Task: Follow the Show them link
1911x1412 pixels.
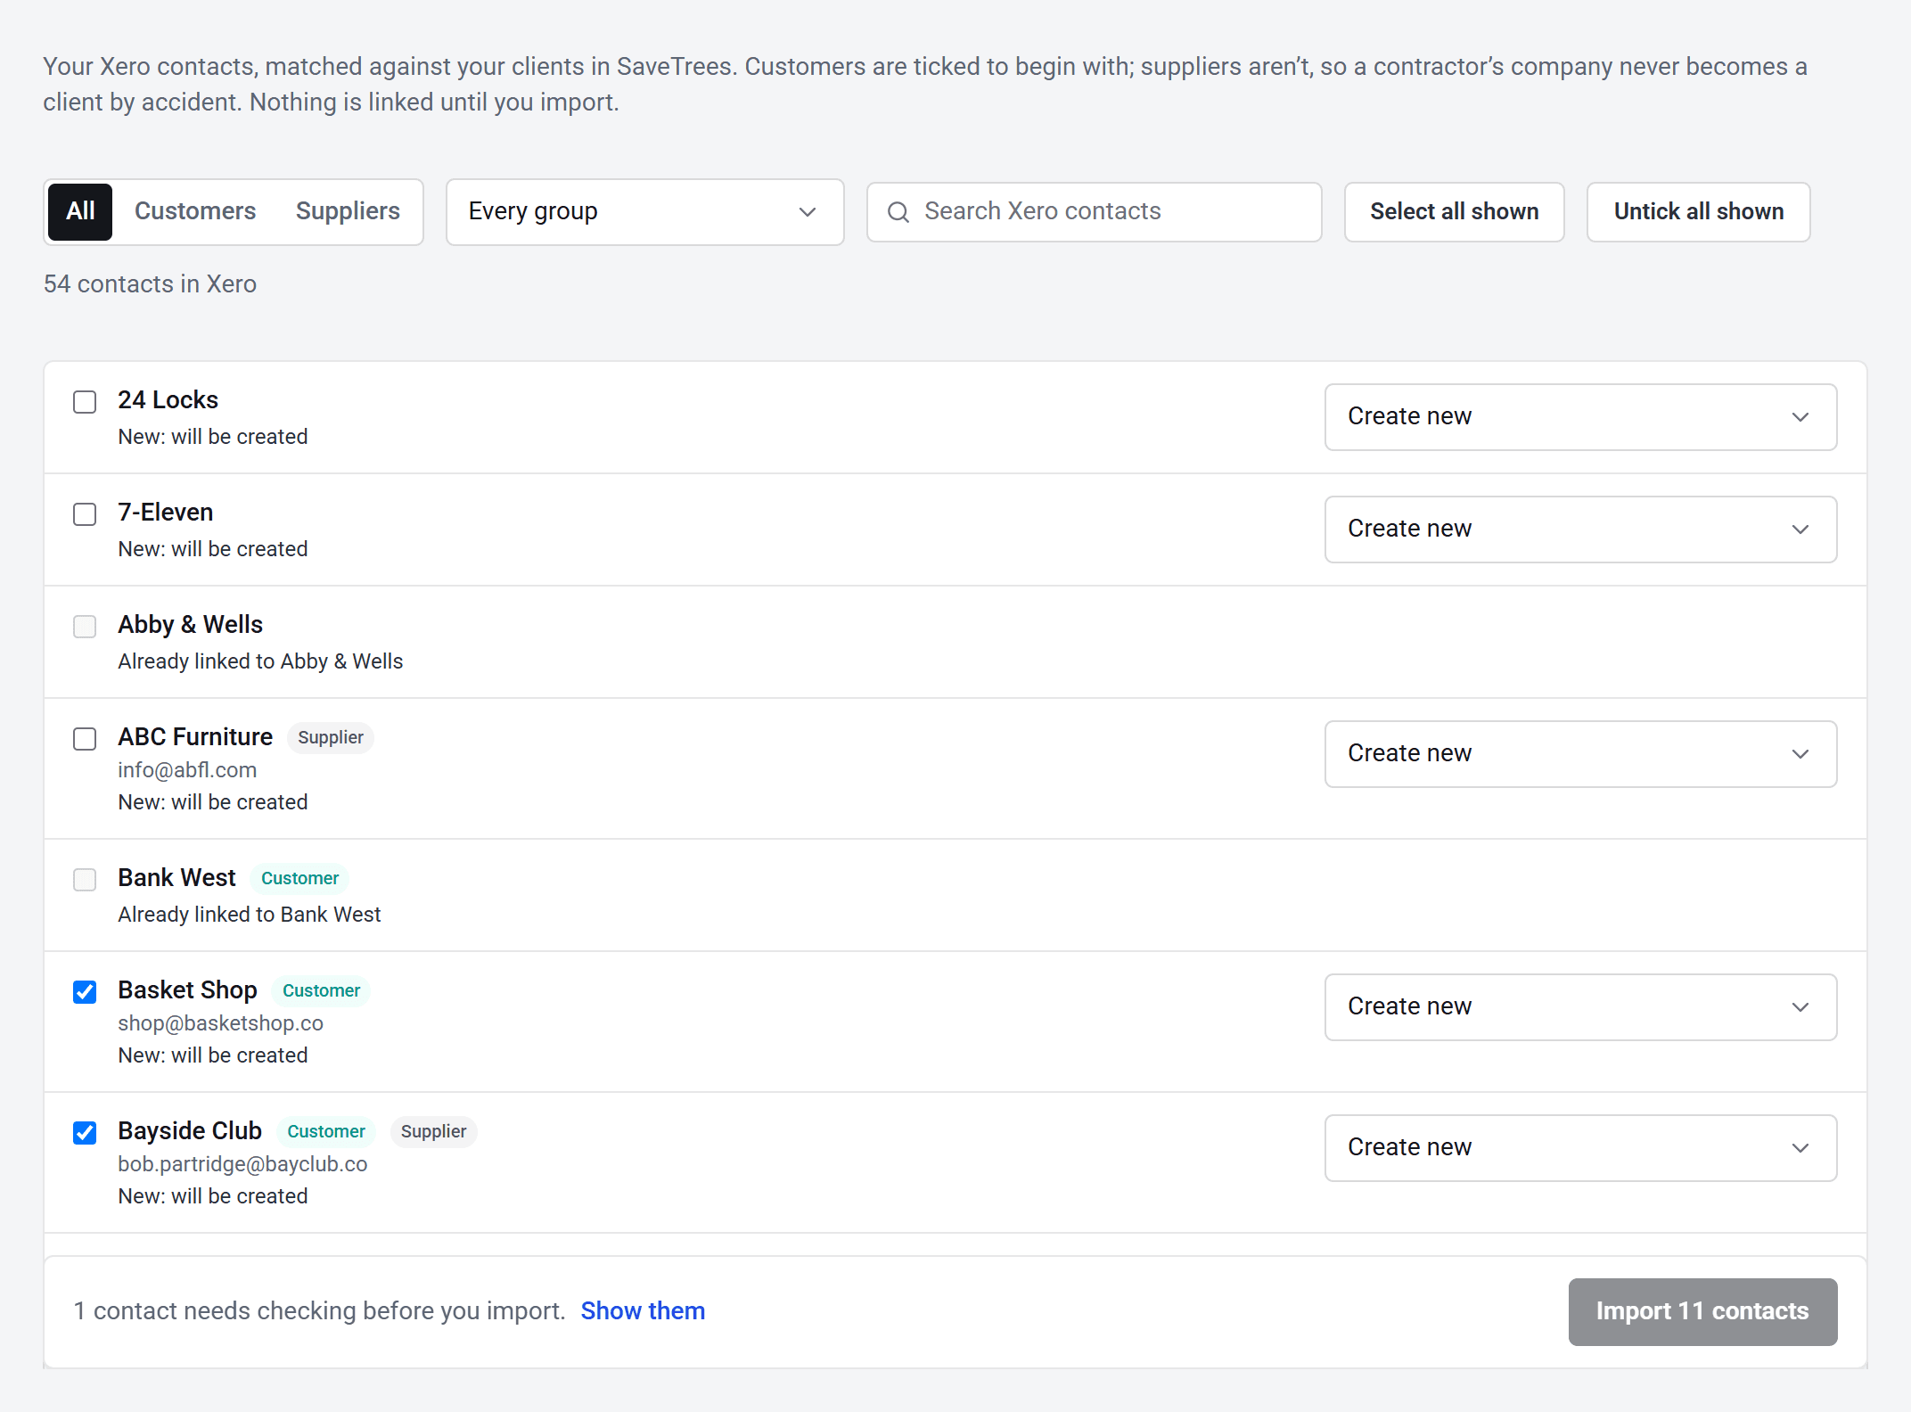Action: 643,1311
